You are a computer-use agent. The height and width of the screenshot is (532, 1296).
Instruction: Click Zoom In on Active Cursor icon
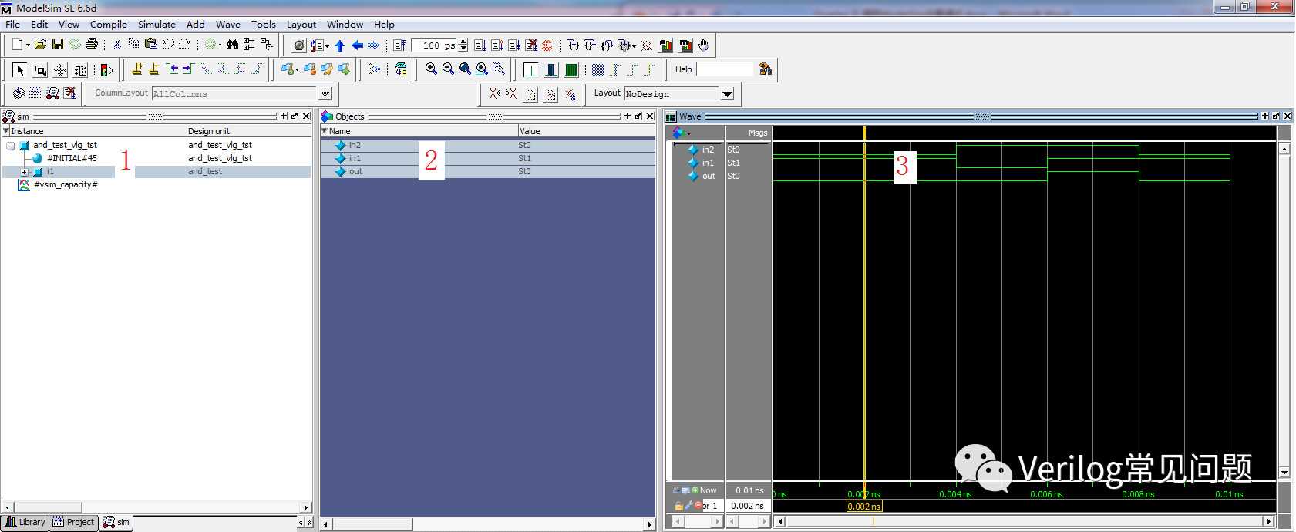pyautogui.click(x=482, y=69)
